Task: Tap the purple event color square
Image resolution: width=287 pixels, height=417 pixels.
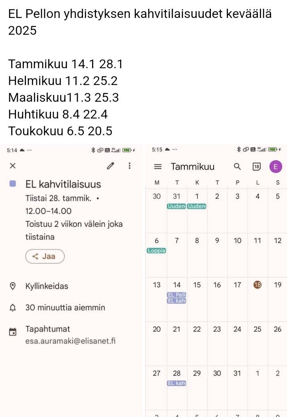Action: click(13, 184)
